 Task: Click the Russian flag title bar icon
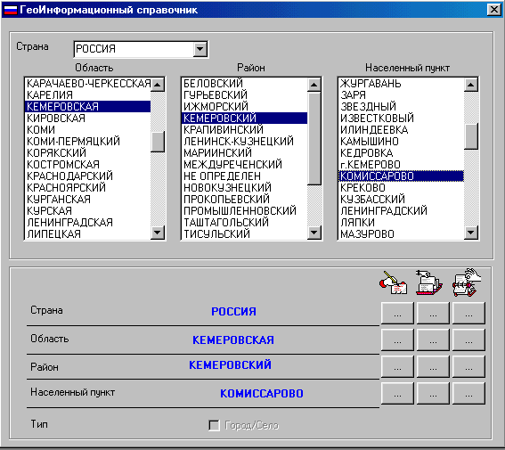coord(10,10)
